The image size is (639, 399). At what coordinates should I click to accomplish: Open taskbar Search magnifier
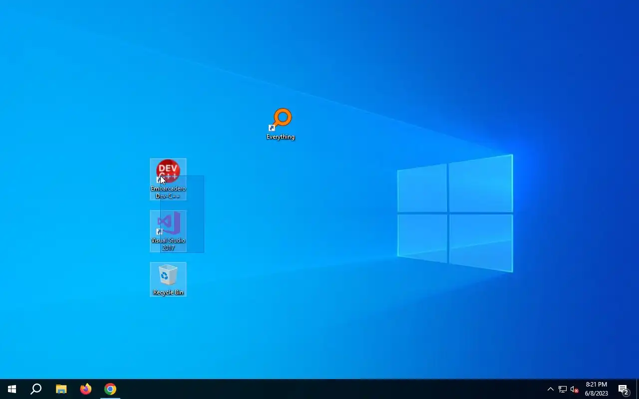[36, 389]
